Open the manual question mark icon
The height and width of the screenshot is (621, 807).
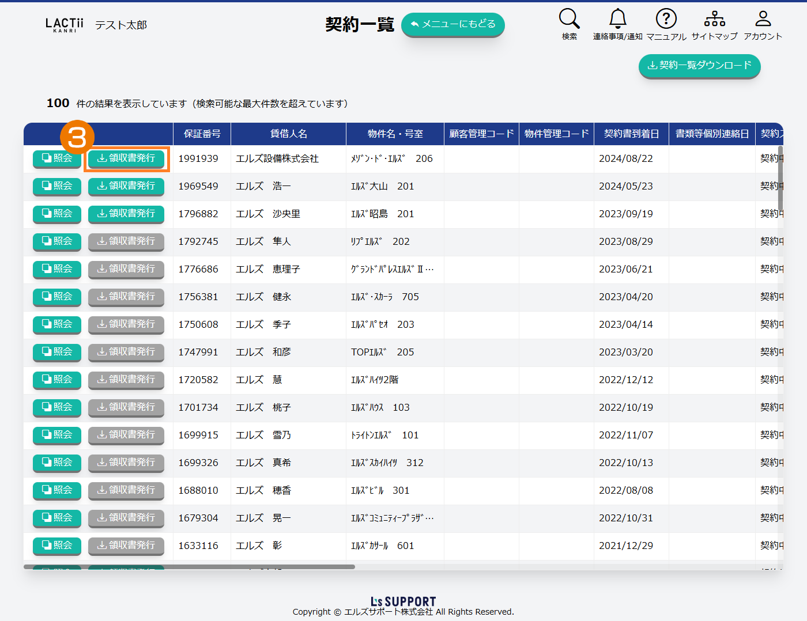tap(666, 19)
